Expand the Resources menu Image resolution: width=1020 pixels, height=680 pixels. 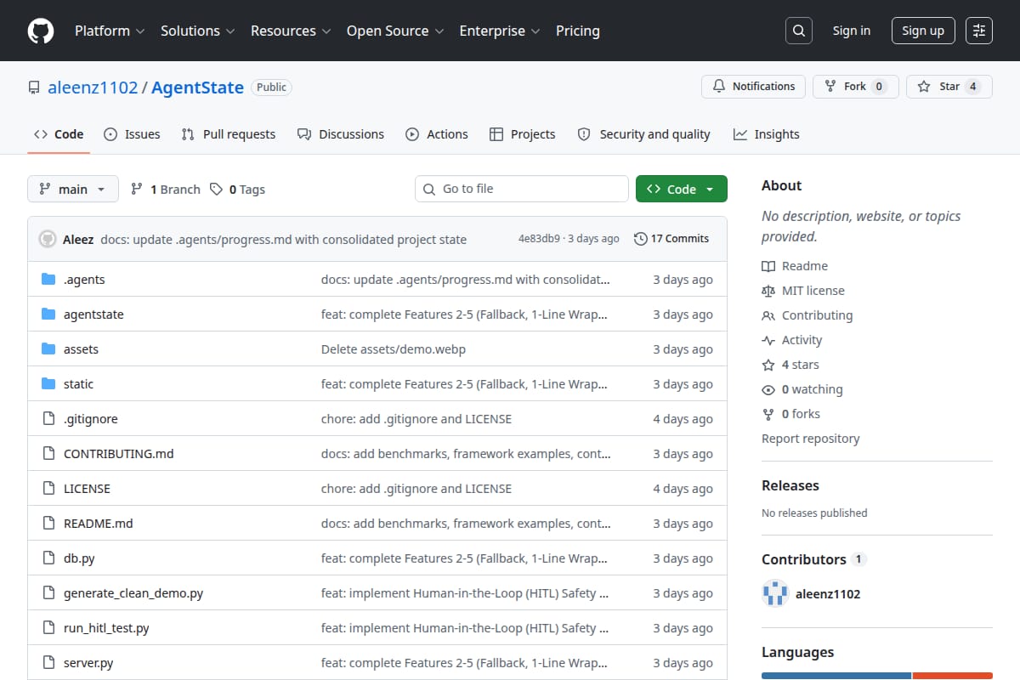(290, 31)
